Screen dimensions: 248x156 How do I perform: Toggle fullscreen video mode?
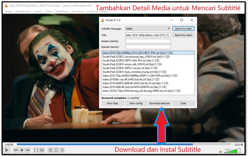[36, 150]
